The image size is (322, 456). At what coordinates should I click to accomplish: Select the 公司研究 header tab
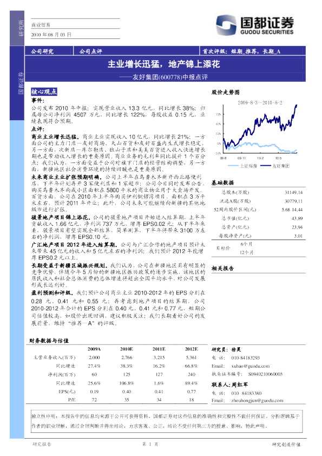coord(42,51)
